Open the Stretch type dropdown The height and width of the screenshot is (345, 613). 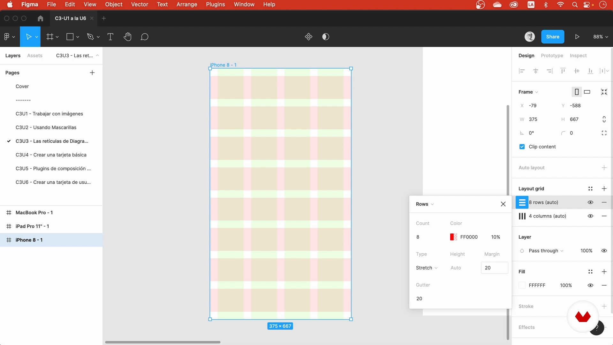pos(427,268)
